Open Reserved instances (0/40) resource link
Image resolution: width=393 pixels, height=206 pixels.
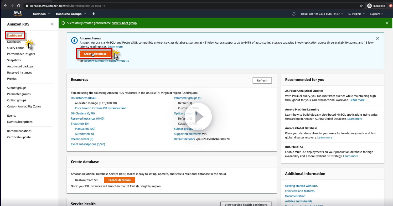pos(88,119)
